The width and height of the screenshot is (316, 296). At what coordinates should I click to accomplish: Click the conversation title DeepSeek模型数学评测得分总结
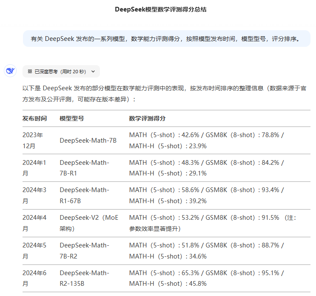pyautogui.click(x=161, y=9)
